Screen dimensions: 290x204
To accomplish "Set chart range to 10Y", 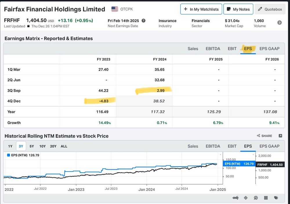I will coord(42,146).
